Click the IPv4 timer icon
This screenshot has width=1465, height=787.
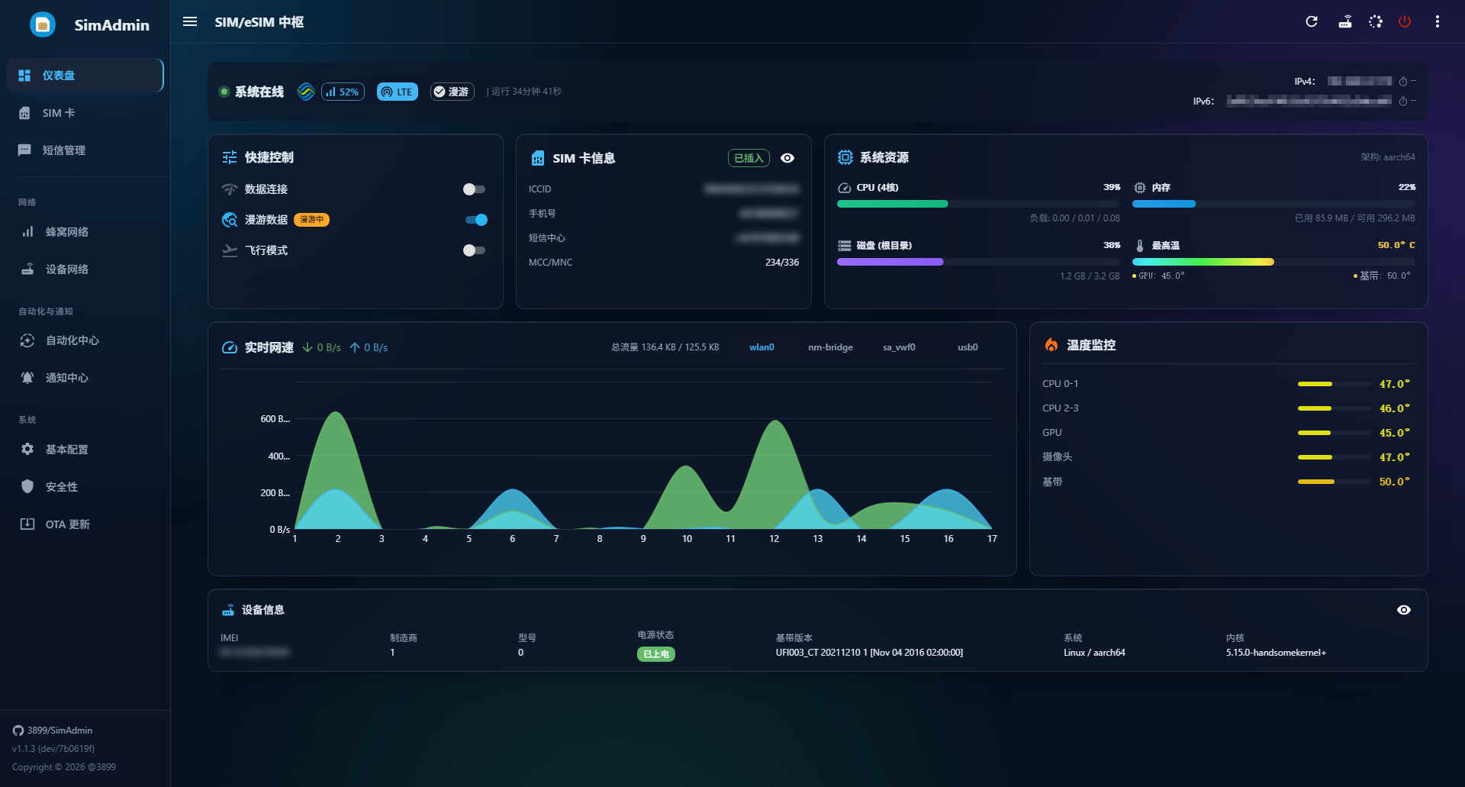click(x=1403, y=82)
